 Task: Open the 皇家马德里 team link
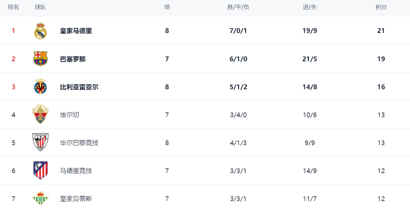(x=76, y=31)
